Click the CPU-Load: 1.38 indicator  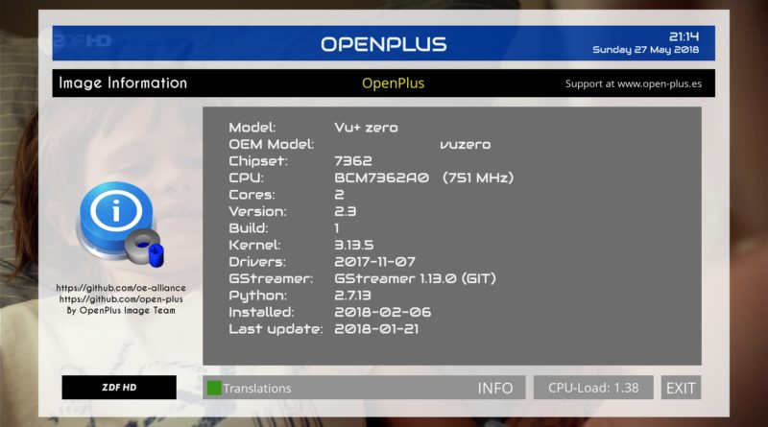pos(593,388)
